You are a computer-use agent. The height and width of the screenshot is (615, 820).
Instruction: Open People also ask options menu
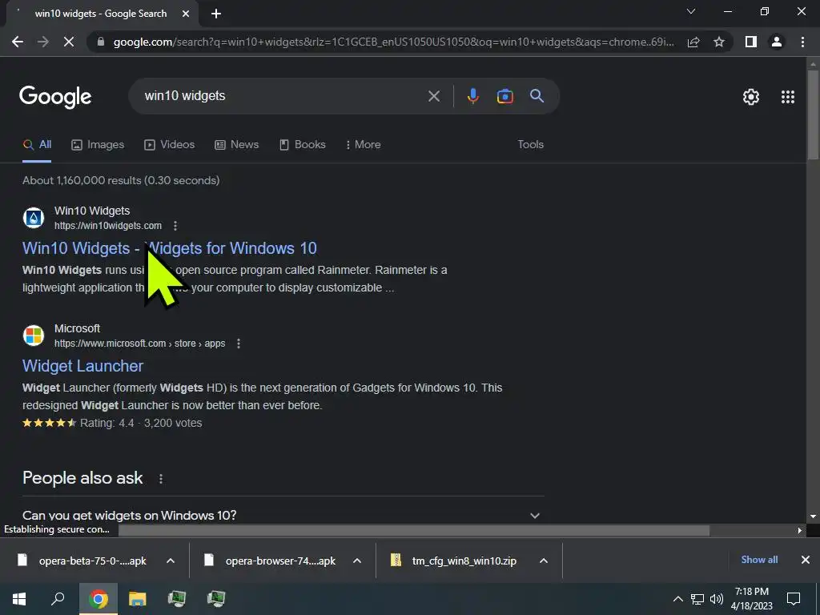click(160, 479)
